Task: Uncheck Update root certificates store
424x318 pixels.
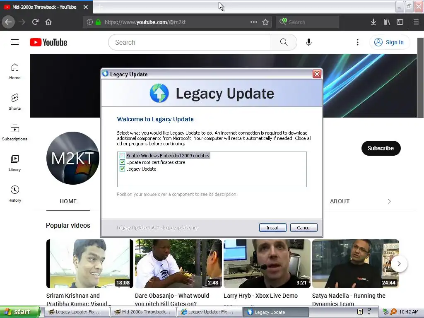Action: click(x=122, y=162)
